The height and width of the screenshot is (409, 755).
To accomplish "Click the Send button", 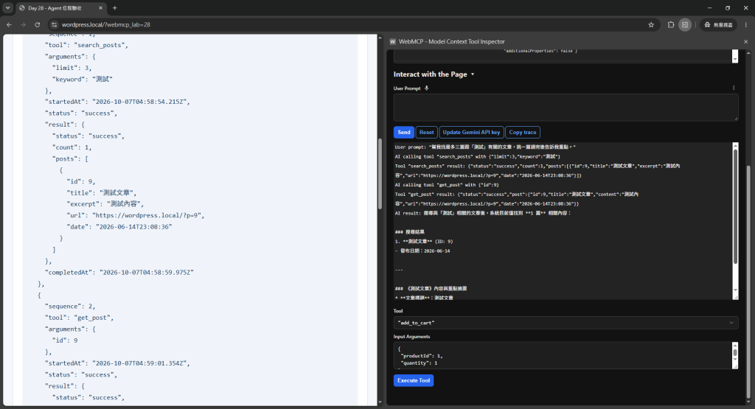I will click(404, 133).
